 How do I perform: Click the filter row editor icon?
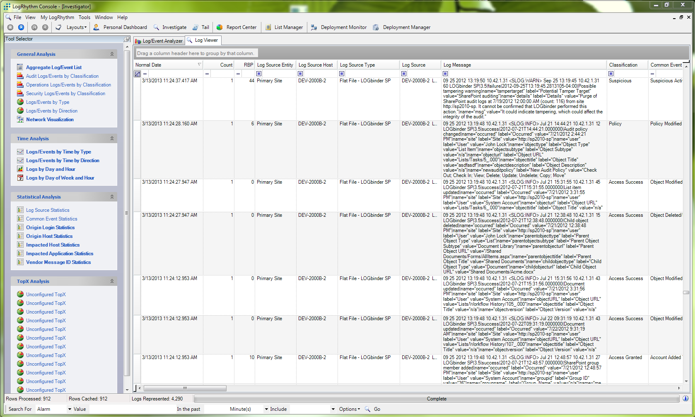point(138,74)
